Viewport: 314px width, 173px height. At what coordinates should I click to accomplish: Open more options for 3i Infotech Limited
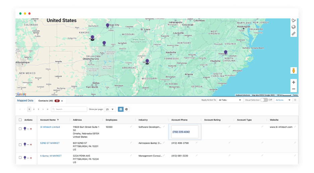click(28, 129)
